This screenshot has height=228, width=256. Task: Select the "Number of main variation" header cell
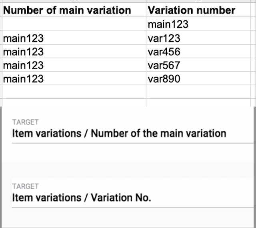[x=67, y=10]
